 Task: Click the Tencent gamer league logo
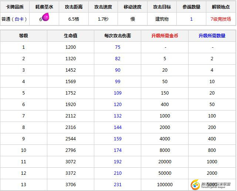click(x=211, y=184)
